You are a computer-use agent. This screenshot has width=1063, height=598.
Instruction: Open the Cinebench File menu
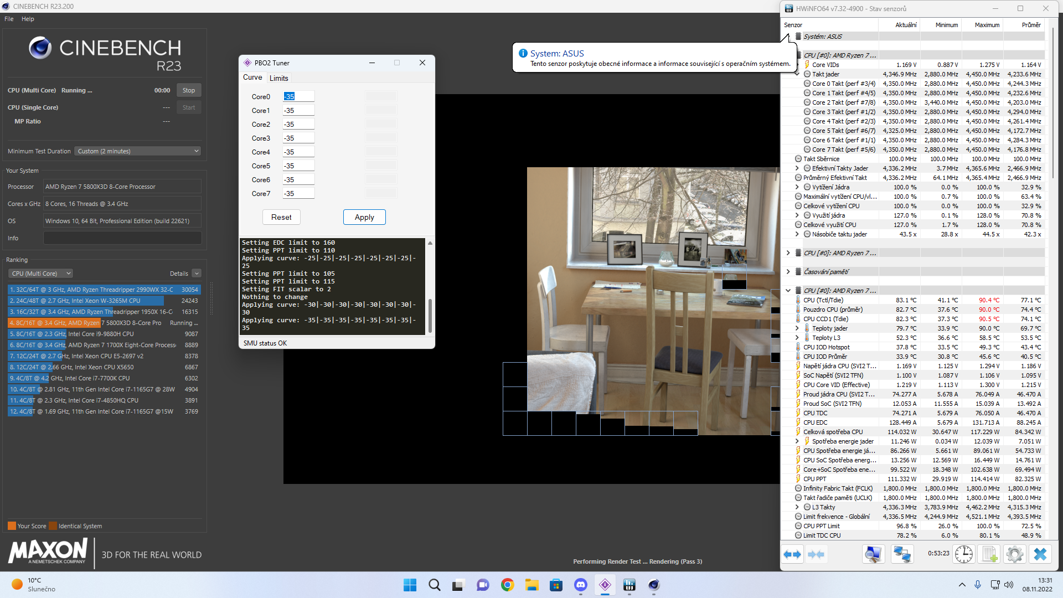tap(9, 19)
